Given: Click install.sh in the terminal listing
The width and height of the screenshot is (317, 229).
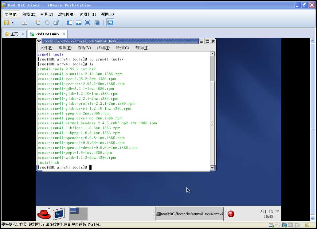Looking at the screenshot, I should click(x=49, y=162).
